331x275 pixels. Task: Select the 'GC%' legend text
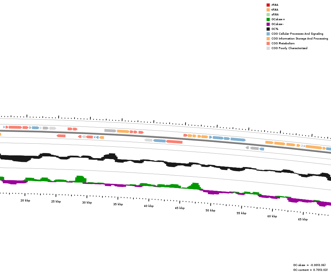[x=275, y=29]
